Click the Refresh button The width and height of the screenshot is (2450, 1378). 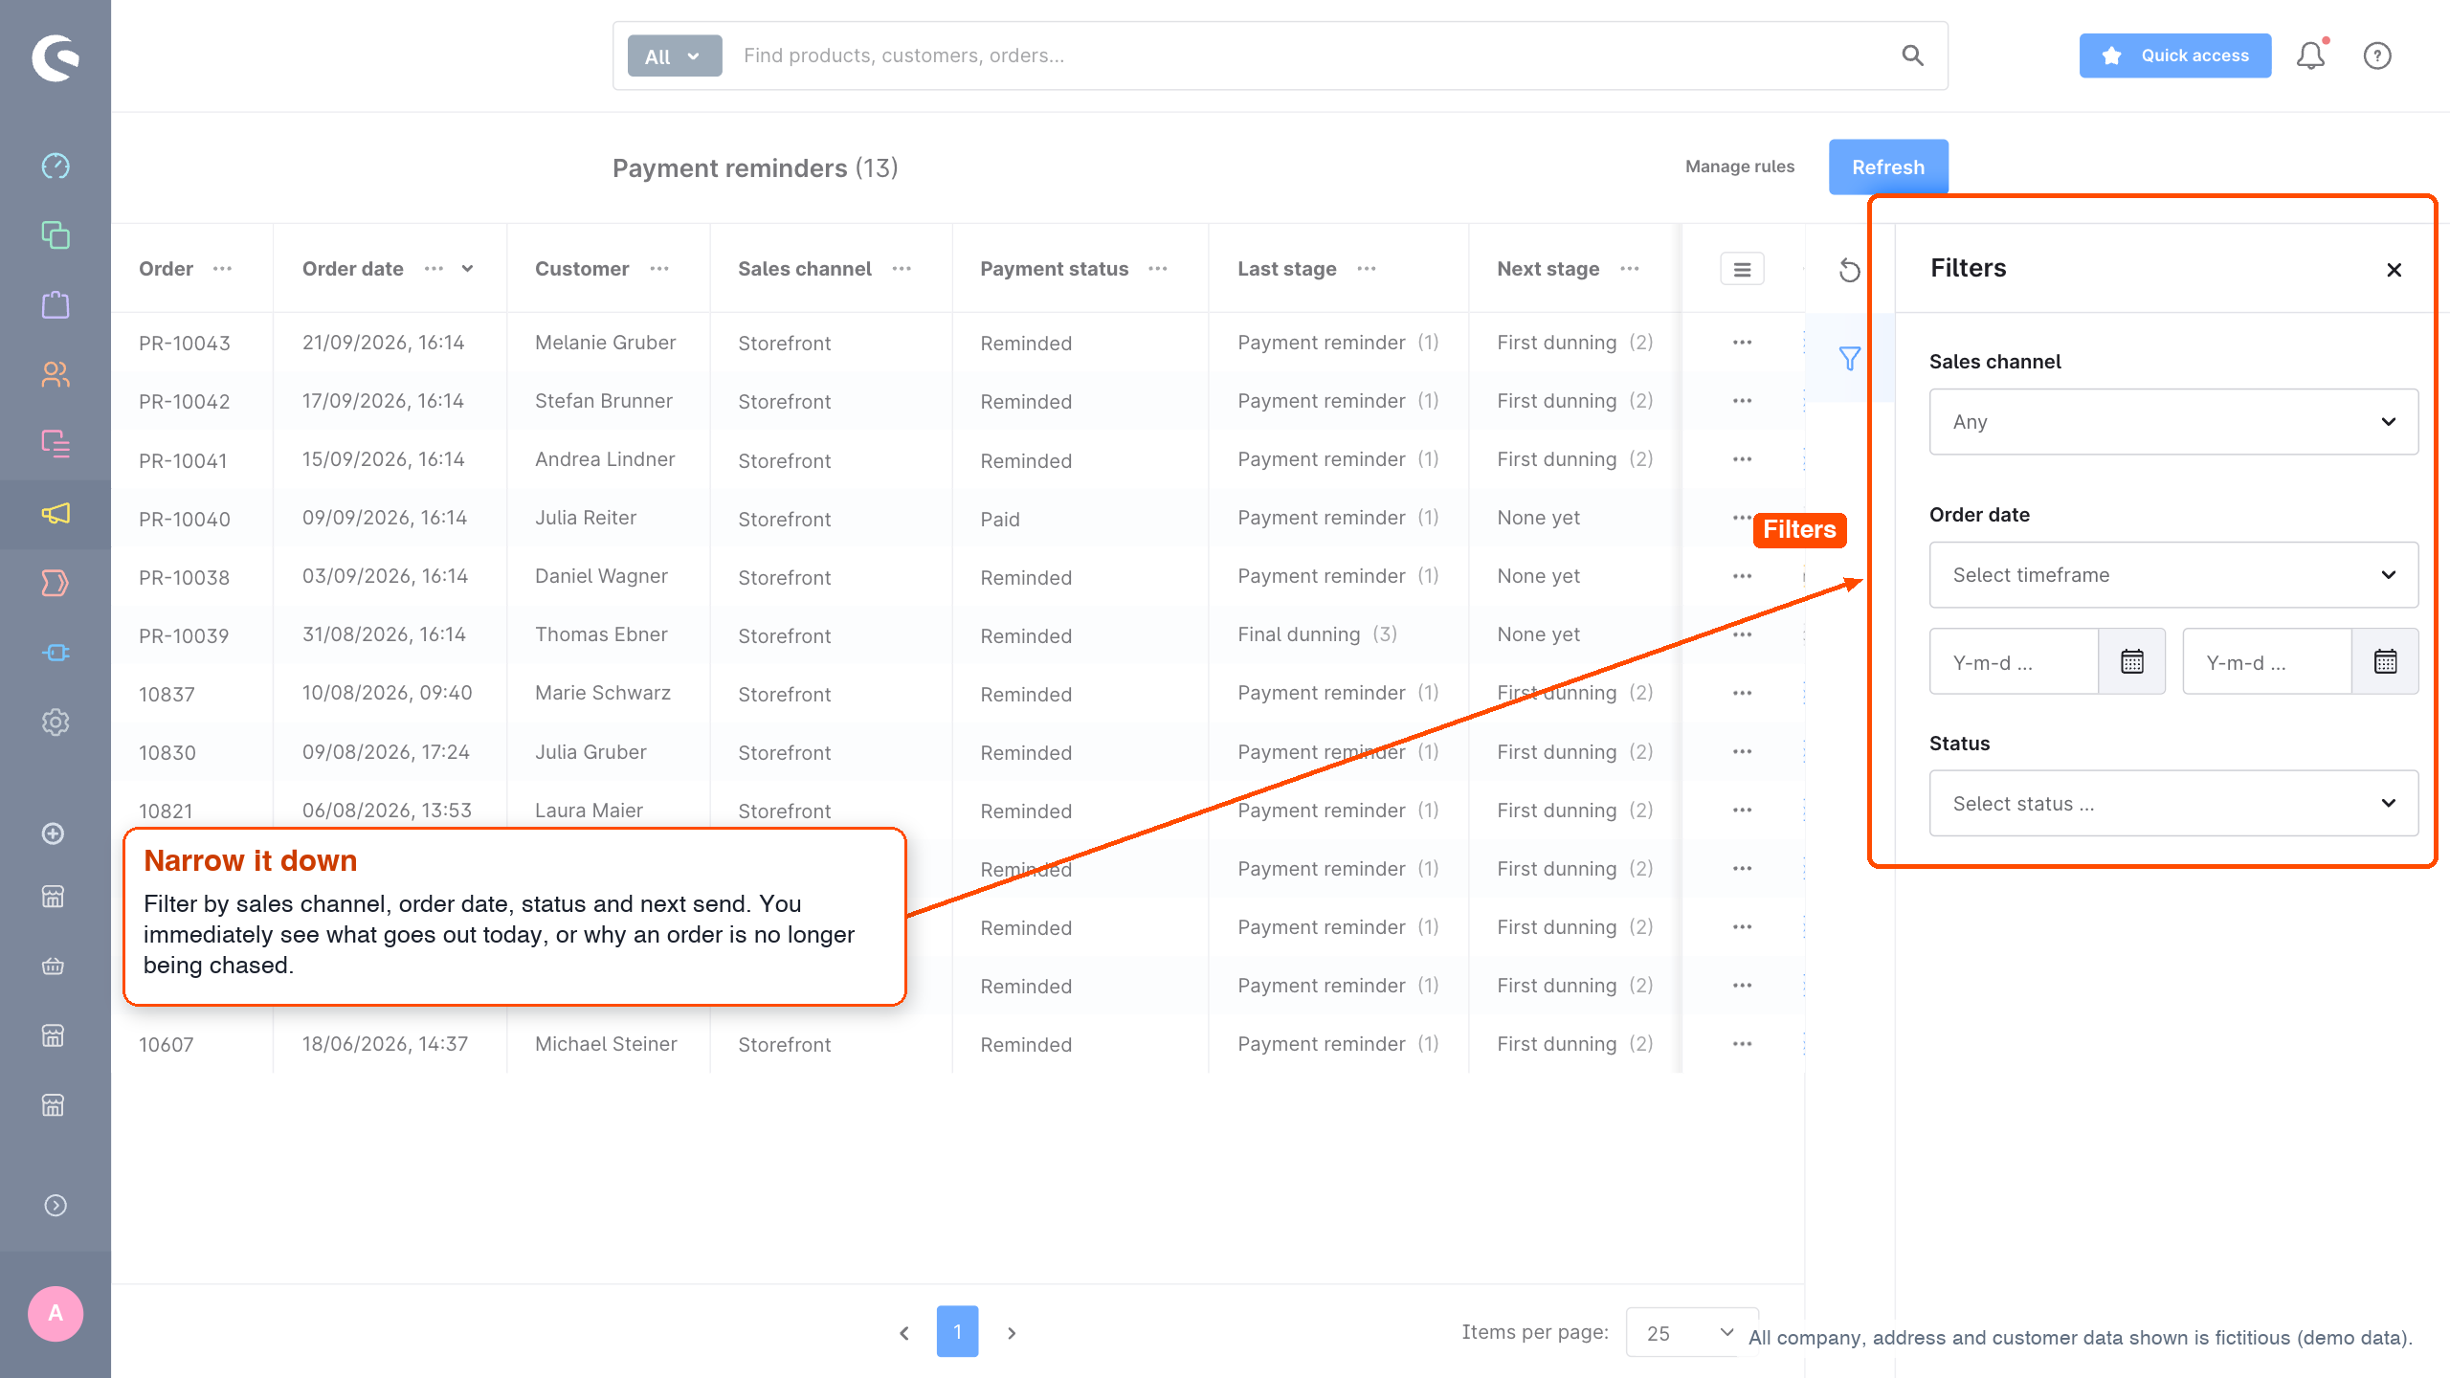[1888, 167]
